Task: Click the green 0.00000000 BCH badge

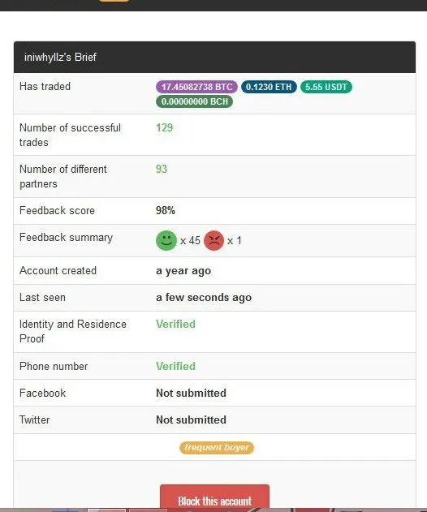Action: click(194, 101)
